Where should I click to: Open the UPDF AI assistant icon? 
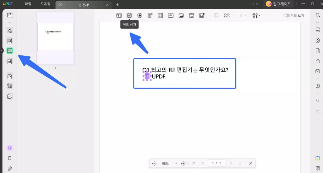318,158
